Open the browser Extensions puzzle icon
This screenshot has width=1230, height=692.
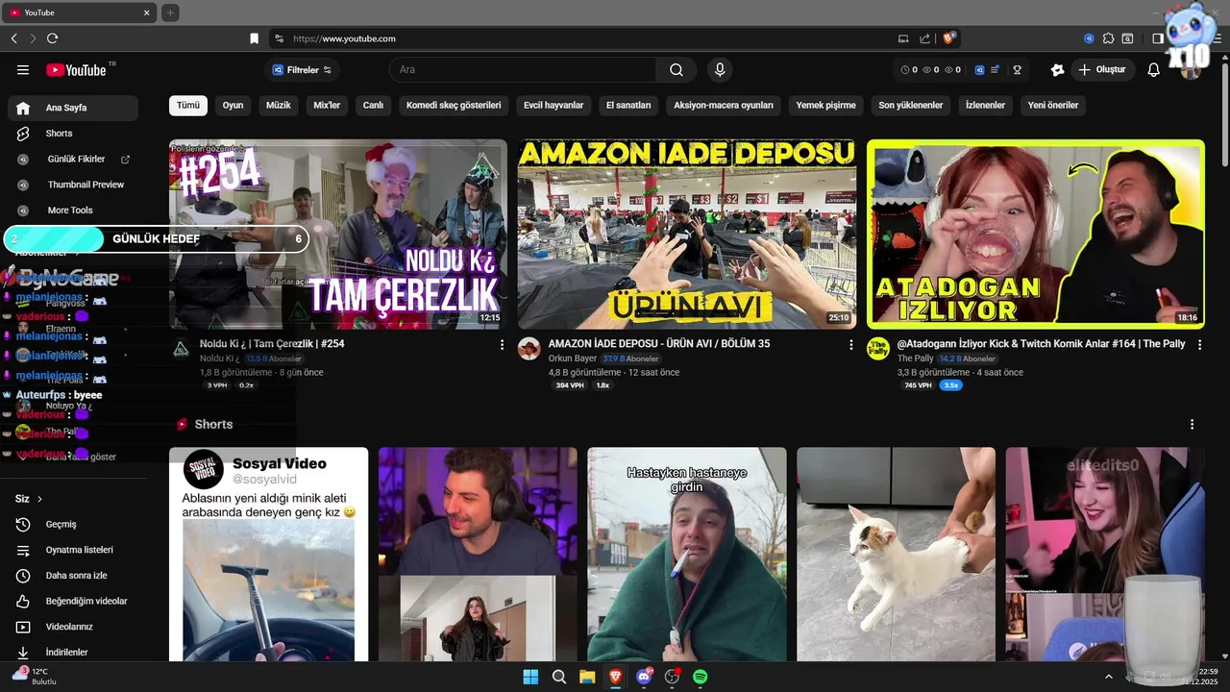(x=1108, y=38)
